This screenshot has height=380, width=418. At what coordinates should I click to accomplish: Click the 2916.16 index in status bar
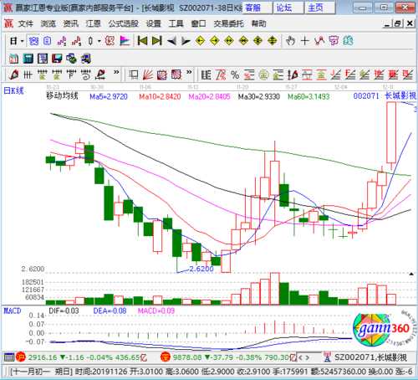[43, 357]
